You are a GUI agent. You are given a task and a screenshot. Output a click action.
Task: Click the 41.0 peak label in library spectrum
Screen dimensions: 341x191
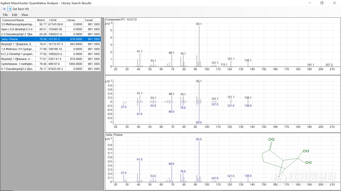pos(139,159)
